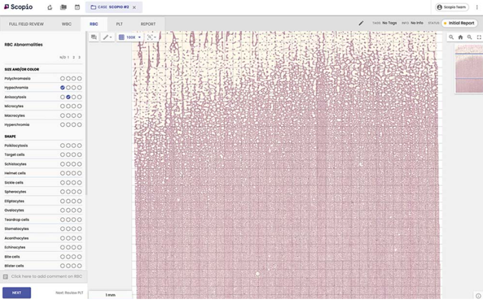483x304 pixels.
Task: Click the 1 mm scale bar
Action: tap(110, 295)
